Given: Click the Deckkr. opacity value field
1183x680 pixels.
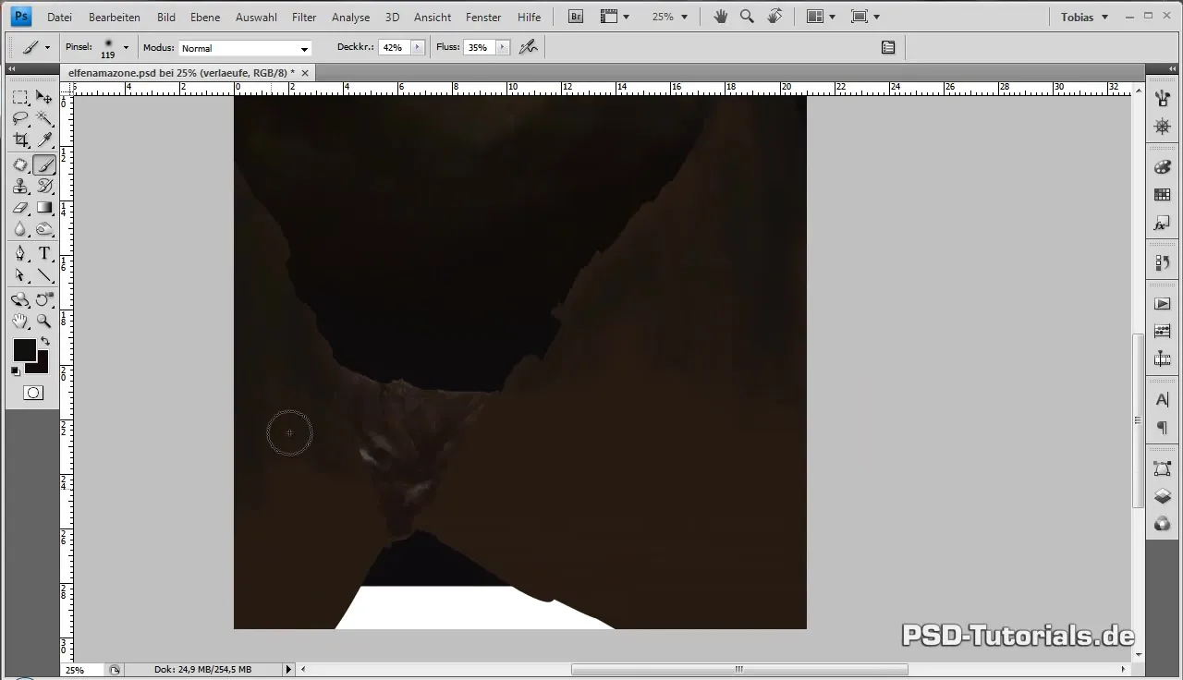Looking at the screenshot, I should click(394, 47).
